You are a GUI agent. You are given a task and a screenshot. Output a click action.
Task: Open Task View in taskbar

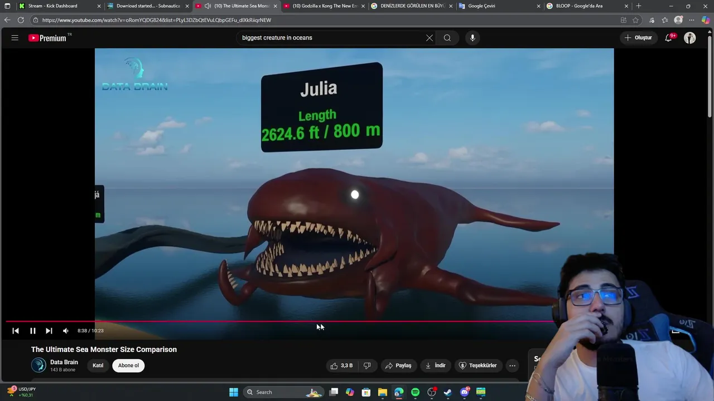click(x=334, y=392)
